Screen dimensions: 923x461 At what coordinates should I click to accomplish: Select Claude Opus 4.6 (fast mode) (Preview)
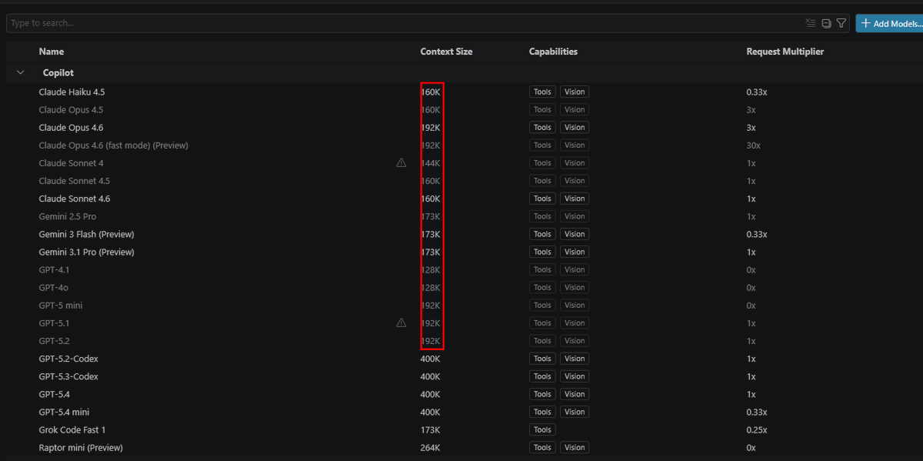click(114, 145)
